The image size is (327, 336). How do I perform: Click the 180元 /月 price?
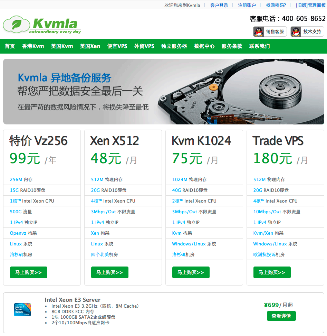pyautogui.click(x=281, y=159)
